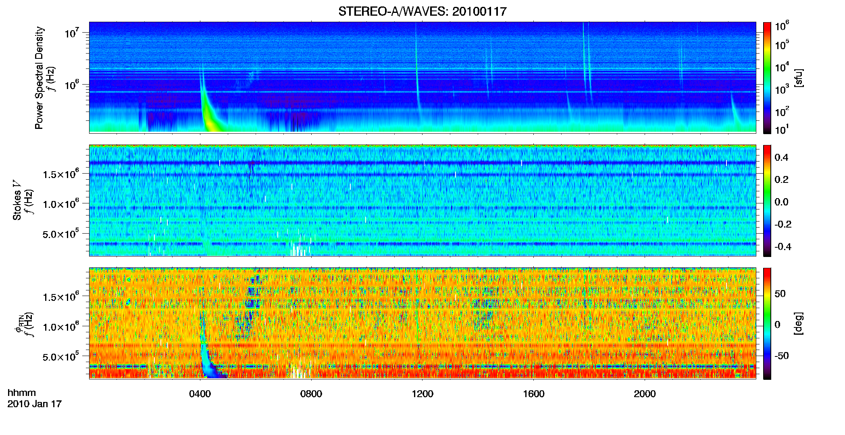Viewport: 845px width, 435px height.
Task: Click the hhmm axis label
Action: pos(21,393)
